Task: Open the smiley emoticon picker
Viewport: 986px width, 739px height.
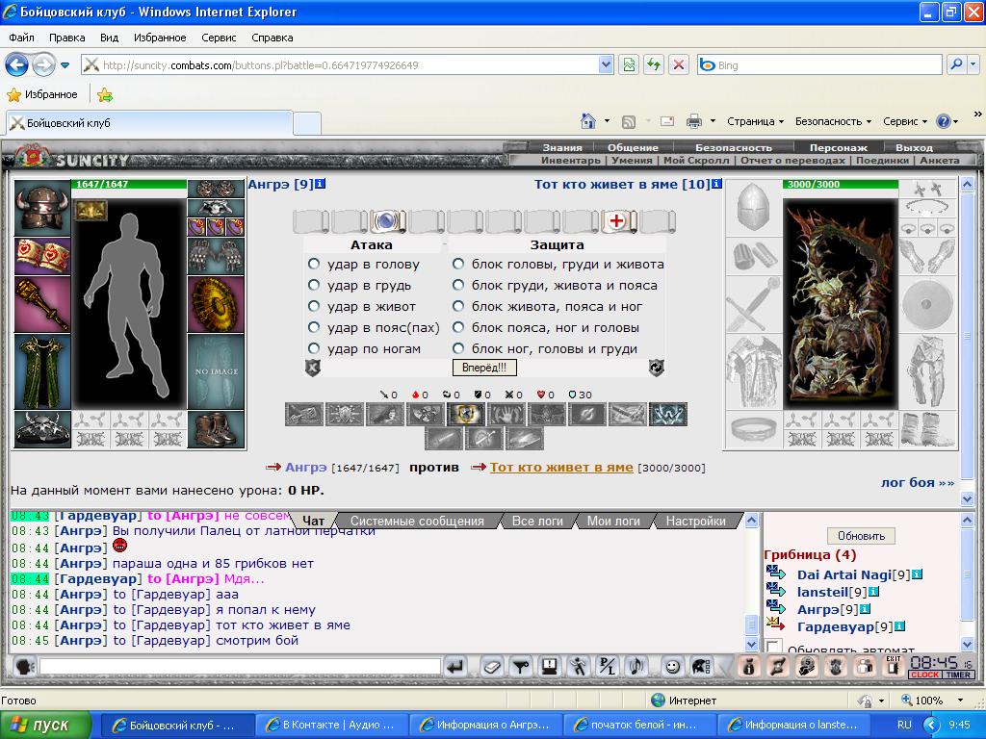Action: tap(672, 666)
